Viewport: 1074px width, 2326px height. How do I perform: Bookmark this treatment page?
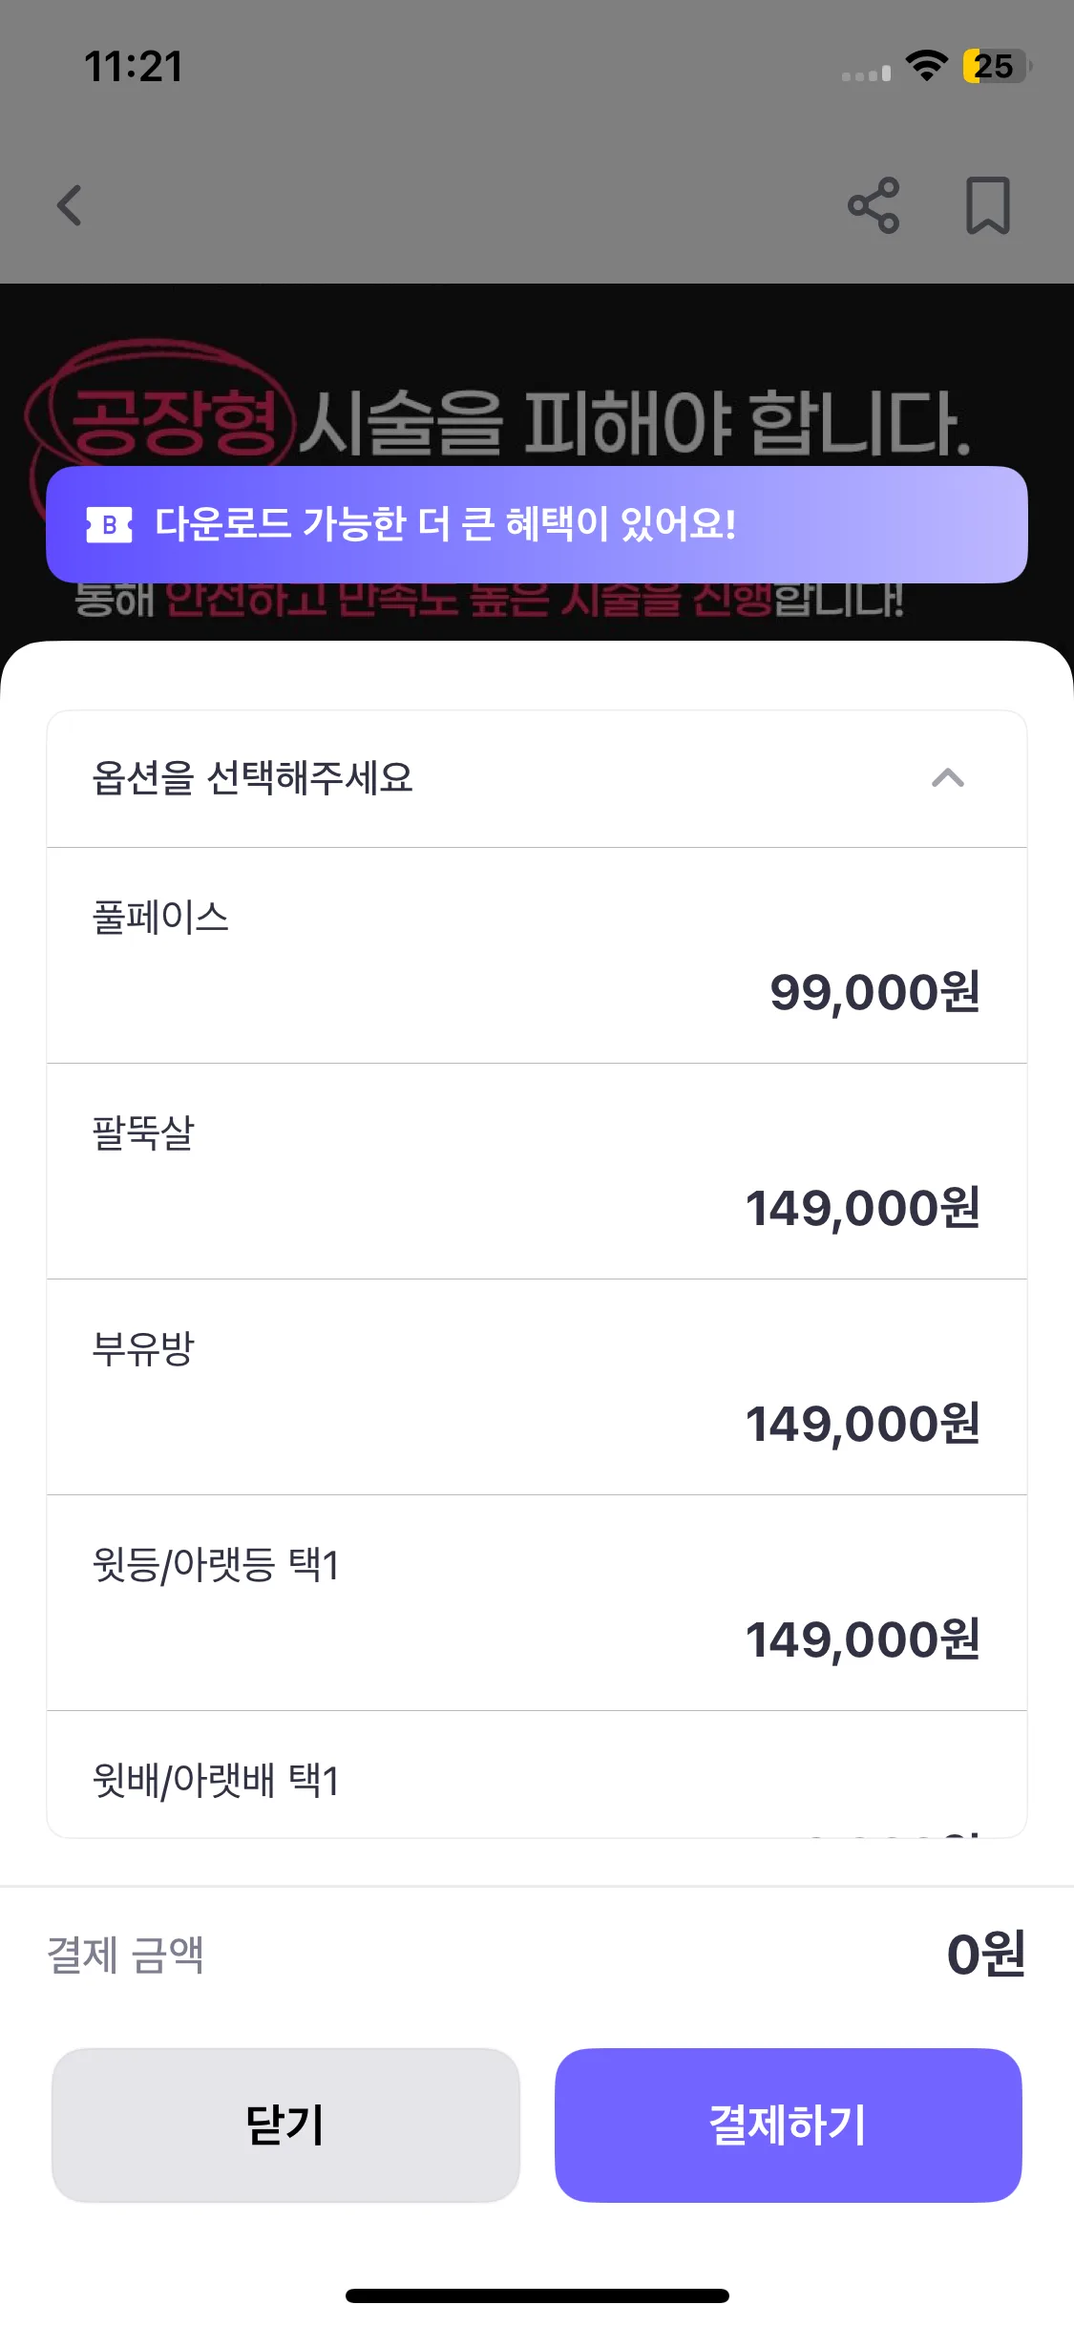tap(987, 205)
